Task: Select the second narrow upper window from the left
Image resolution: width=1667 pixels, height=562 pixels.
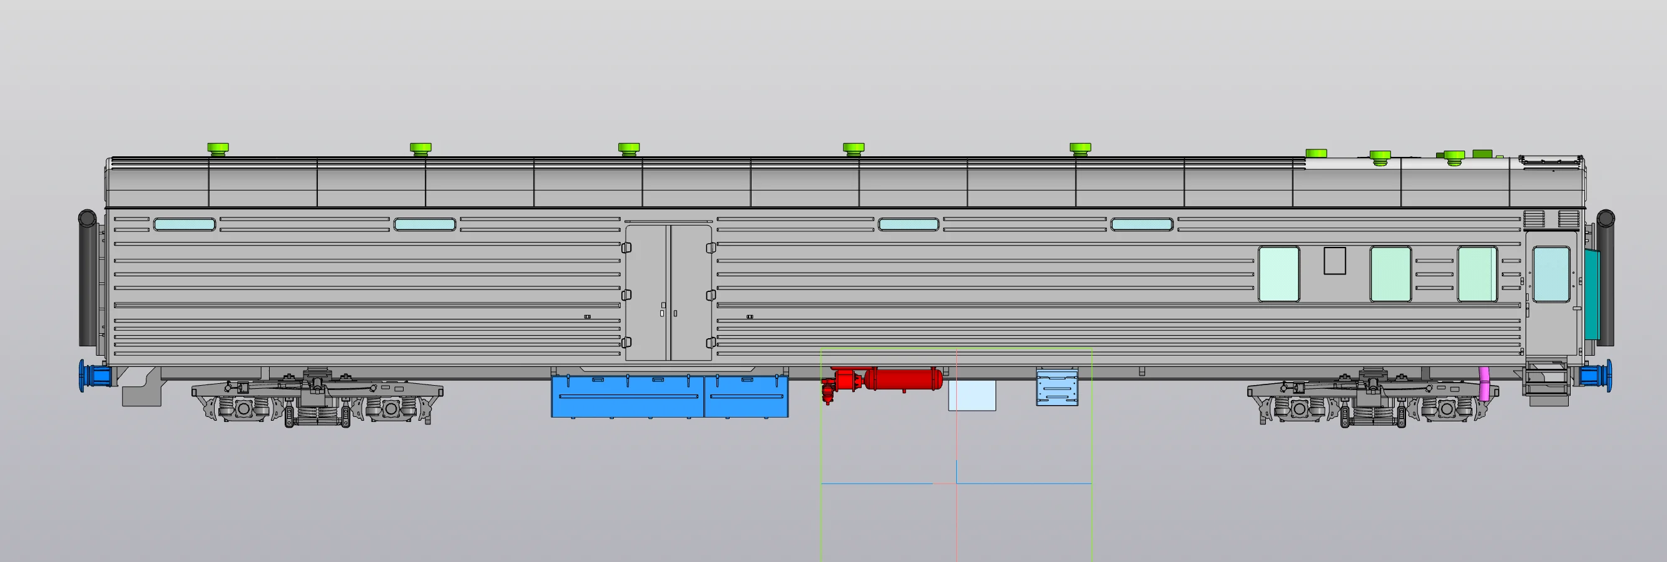Action: (424, 224)
